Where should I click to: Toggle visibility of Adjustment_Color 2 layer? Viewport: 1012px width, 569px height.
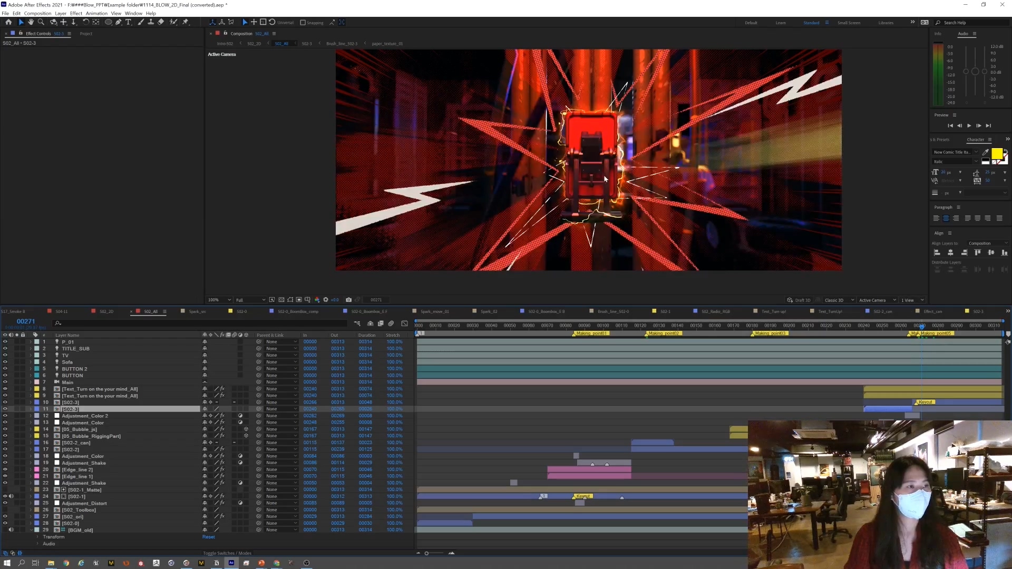click(x=5, y=416)
